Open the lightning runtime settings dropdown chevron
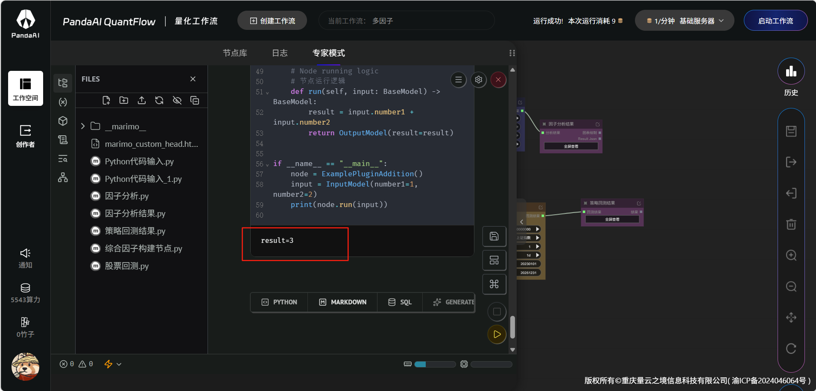 pos(119,364)
